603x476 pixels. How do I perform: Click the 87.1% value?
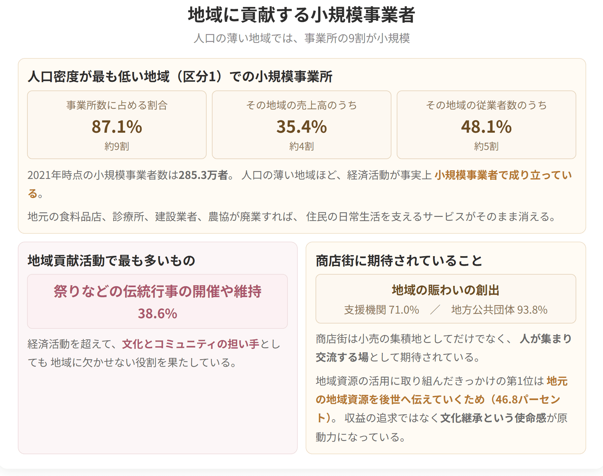click(117, 127)
